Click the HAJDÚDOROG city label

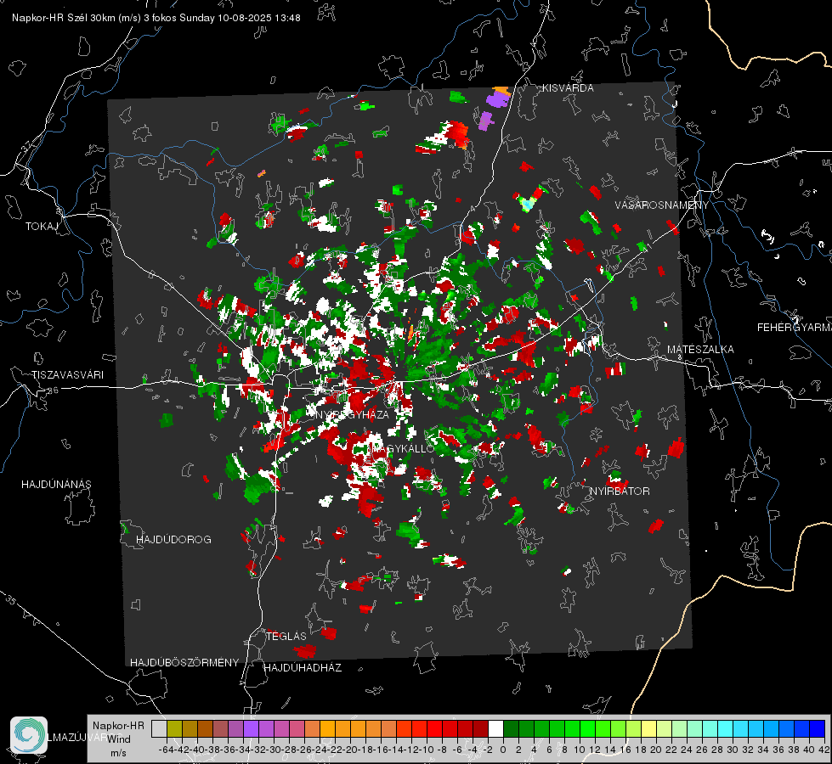(x=173, y=540)
